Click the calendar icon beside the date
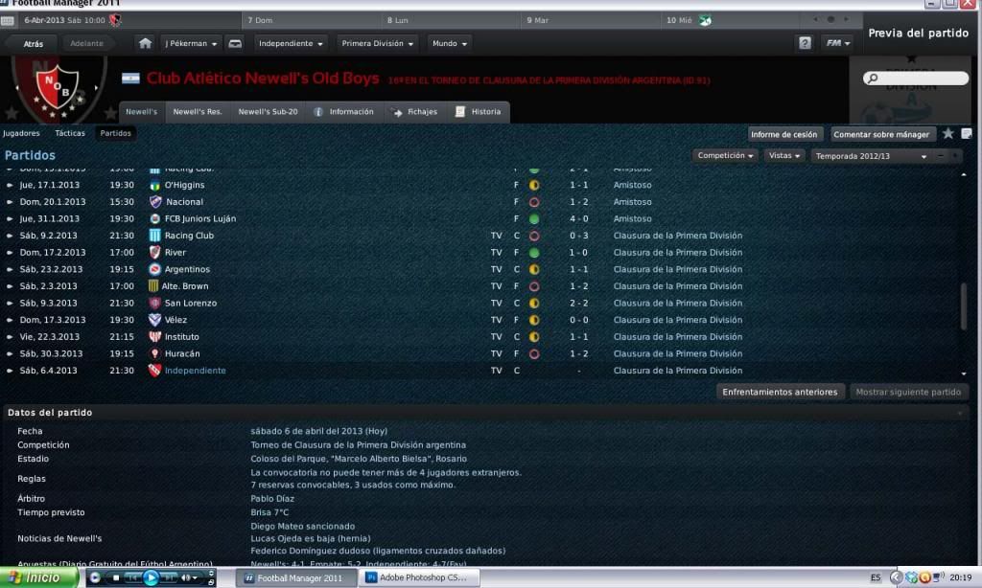Screen dimensions: 982x588 [x=8, y=21]
